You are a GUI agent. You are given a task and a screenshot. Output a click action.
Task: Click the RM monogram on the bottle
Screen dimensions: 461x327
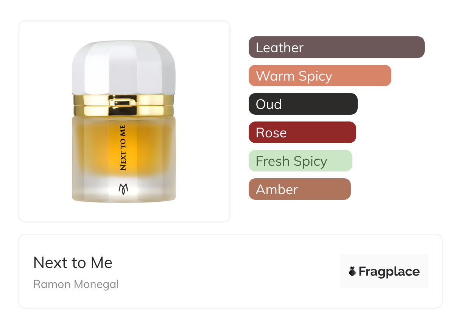pos(124,189)
